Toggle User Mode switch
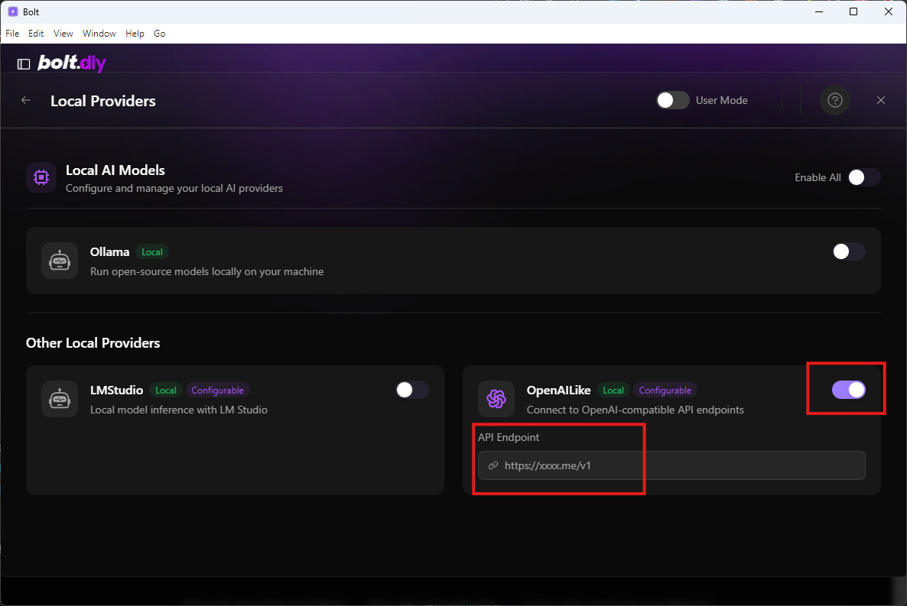The width and height of the screenshot is (907, 606). click(x=673, y=100)
